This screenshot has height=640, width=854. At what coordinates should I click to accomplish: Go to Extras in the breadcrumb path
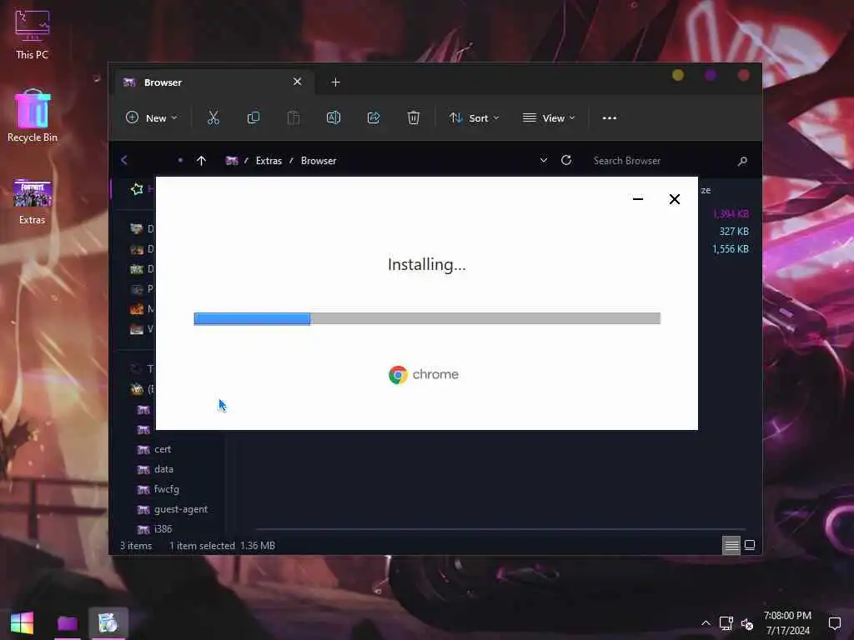[269, 161]
